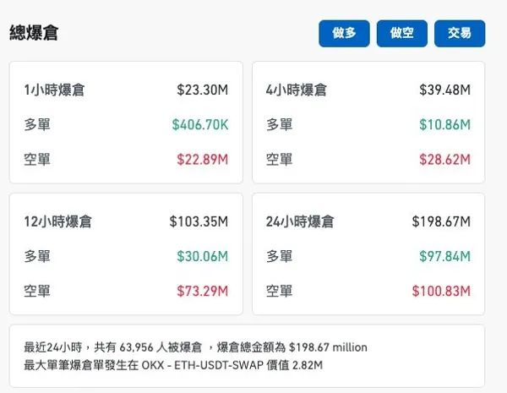Select the red $73.29M short value
Image resolution: width=507 pixels, height=393 pixels.
203,291
